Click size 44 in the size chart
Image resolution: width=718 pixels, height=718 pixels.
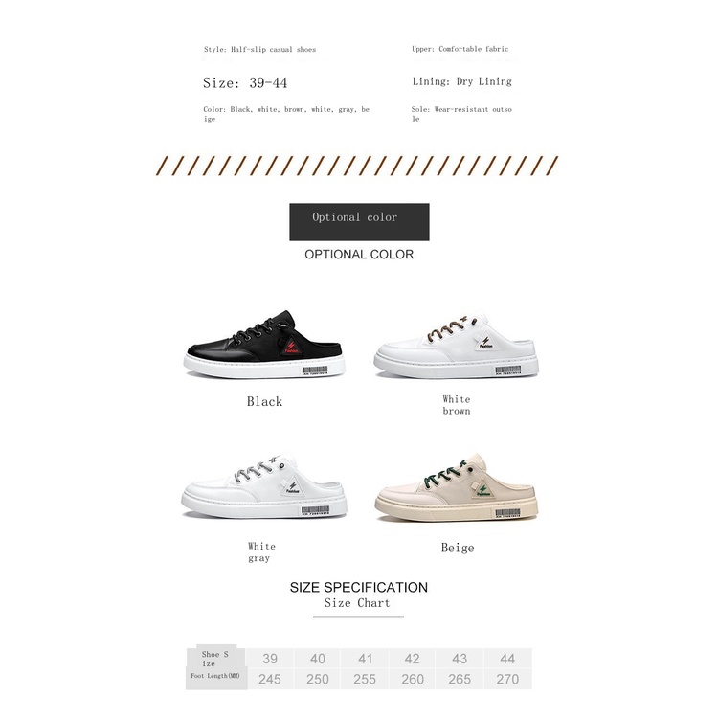tap(507, 659)
